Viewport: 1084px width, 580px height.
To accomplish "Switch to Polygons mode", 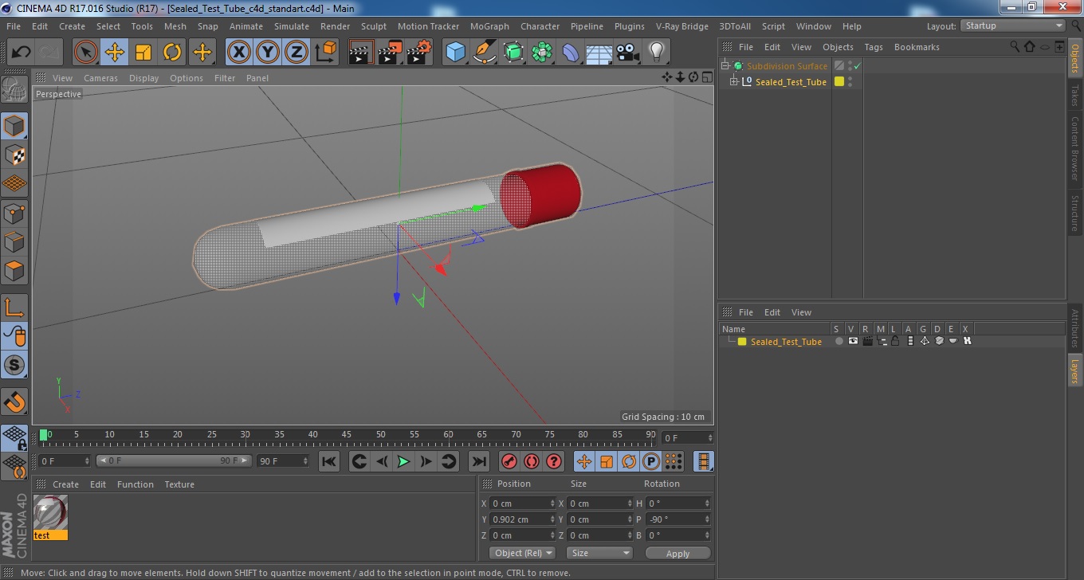I will [x=14, y=270].
